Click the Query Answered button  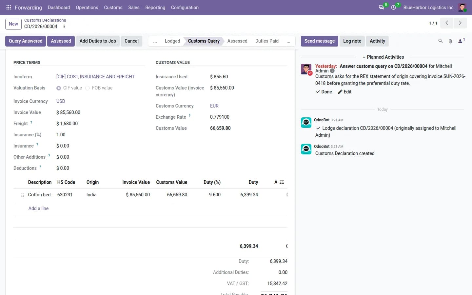pos(26,41)
